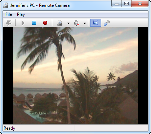This screenshot has width=151, height=134.
Task: Stop the stream with blue square
Action: click(x=34, y=23)
